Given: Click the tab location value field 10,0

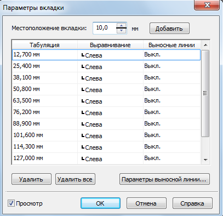Looking at the screenshot, I should coord(104,28).
